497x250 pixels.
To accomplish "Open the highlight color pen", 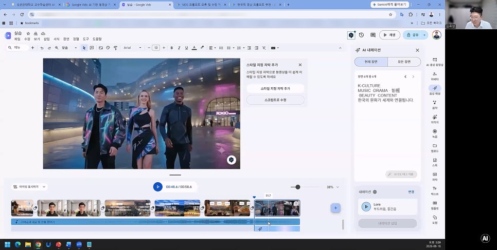I will (x=202, y=48).
